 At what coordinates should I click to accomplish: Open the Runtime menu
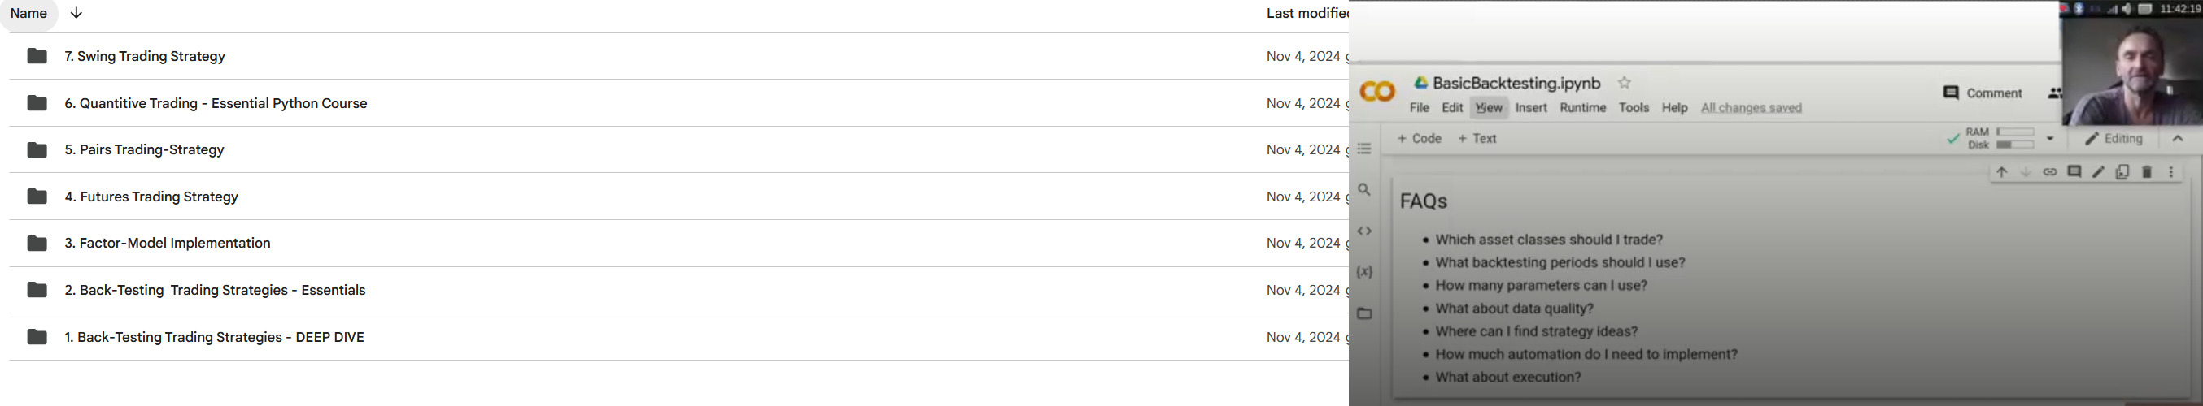[x=1582, y=107]
